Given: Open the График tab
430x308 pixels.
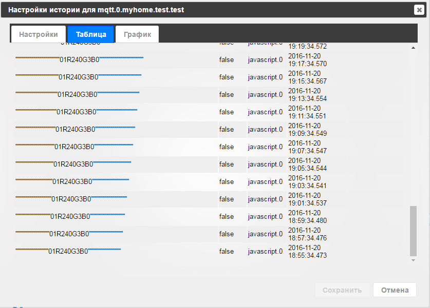Looking at the screenshot, I should [137, 34].
